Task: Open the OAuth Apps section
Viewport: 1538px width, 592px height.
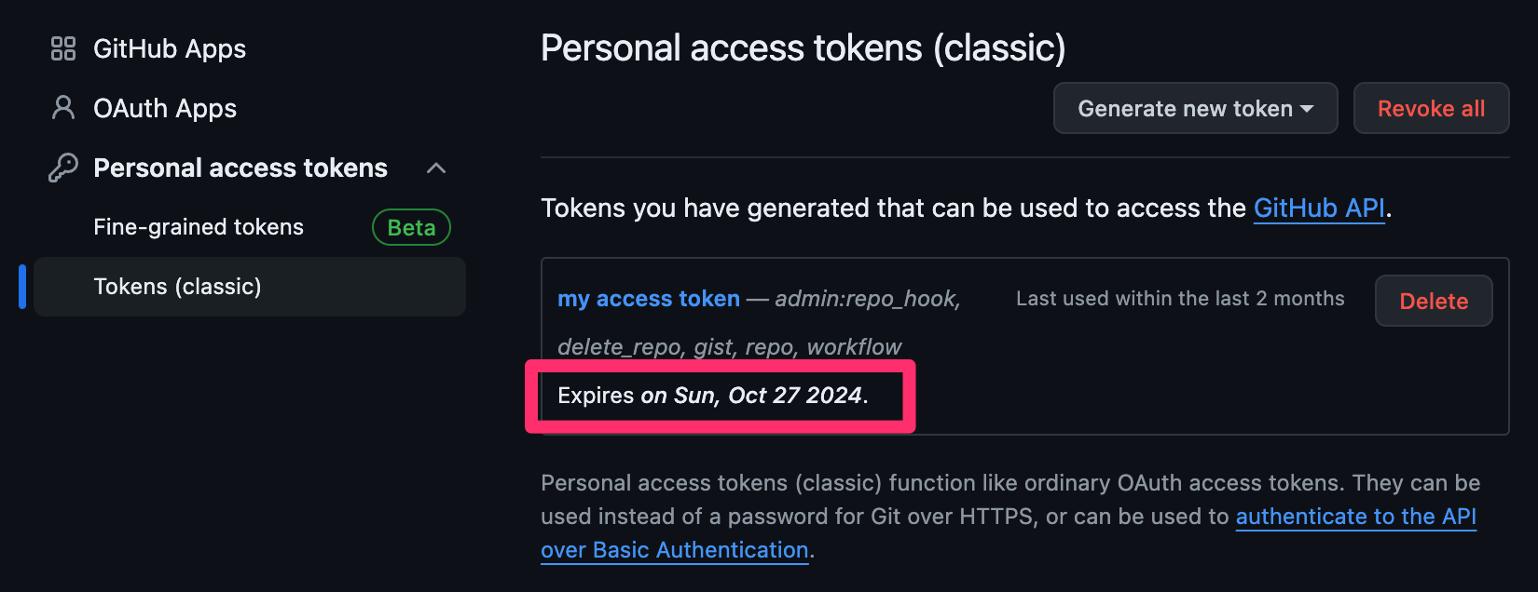Action: tap(164, 108)
